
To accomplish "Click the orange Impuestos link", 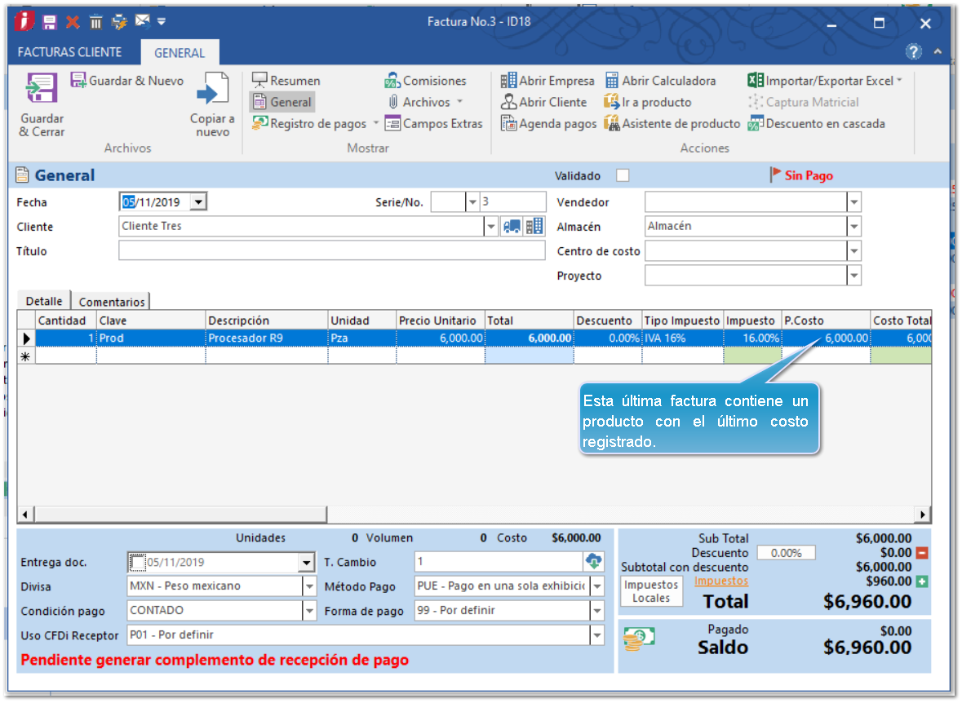I will click(720, 581).
